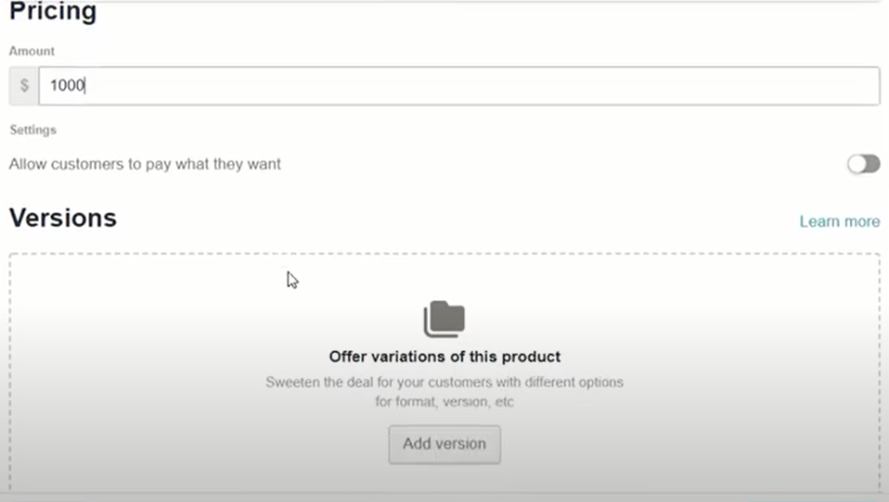Click the Allow customers to pay label
The width and height of the screenshot is (889, 502).
tap(145, 164)
